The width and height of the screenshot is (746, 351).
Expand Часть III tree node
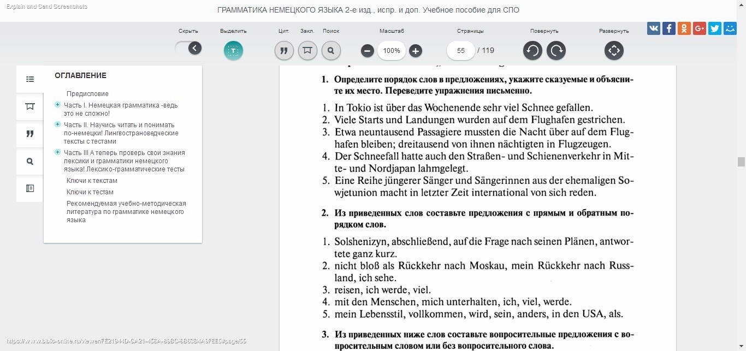[58, 152]
